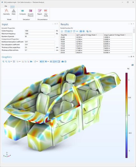Export the results table icon
Viewport: 136px width, 167px height.
pyautogui.click(x=90, y=31)
